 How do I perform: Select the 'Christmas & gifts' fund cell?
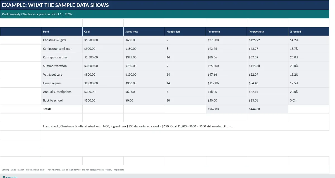(62, 40)
